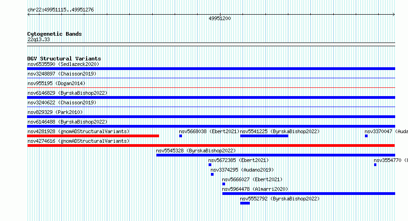
Task: Select the blue bar of nsv5545328
Action: point(276,155)
